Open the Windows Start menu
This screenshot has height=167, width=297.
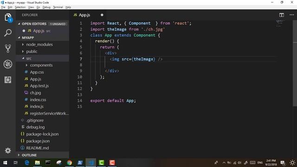(x=5, y=163)
